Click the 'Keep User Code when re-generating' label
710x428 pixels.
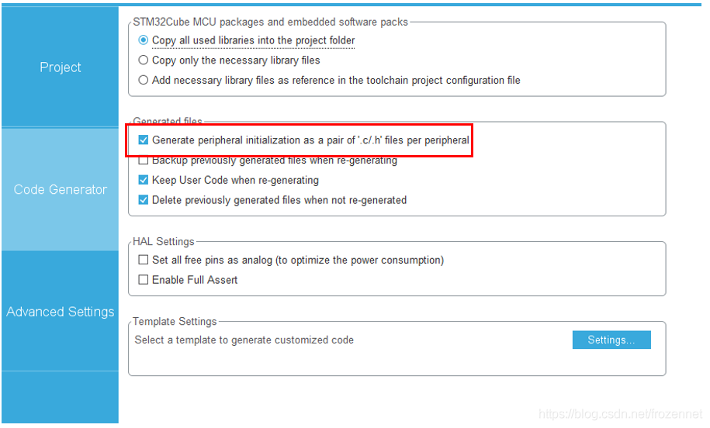click(x=235, y=180)
